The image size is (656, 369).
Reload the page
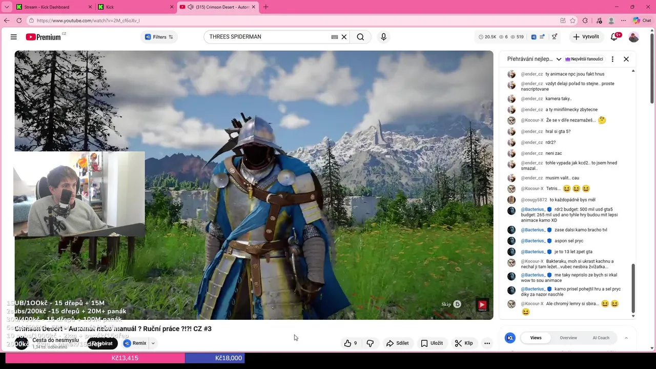(x=19, y=20)
